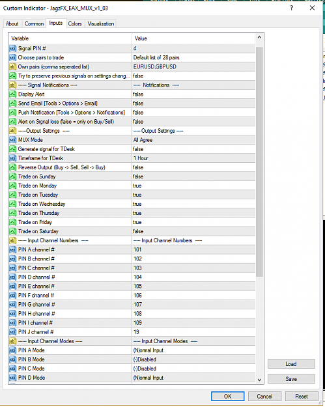
Task: Click the integer icon beside Signal PIN #
Action: coord(13,49)
